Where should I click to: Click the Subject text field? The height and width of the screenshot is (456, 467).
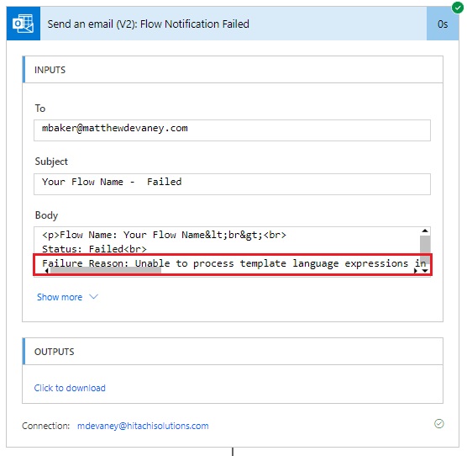(x=232, y=184)
